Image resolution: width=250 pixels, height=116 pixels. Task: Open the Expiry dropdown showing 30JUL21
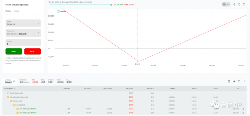click(x=23, y=23)
